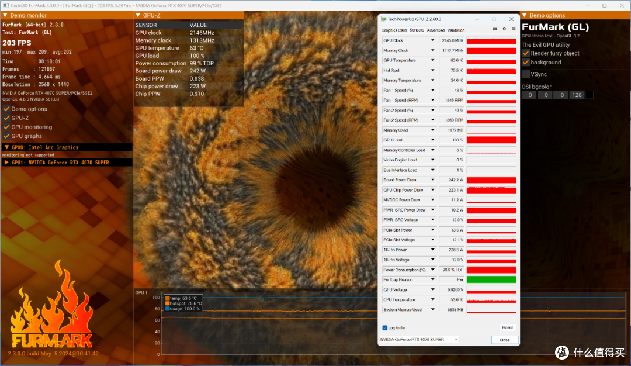Image resolution: width=631 pixels, height=366 pixels.
Task: Expand GPU1 NVIDIA GeForce RTX 4070 SUPER
Action: click(6, 163)
